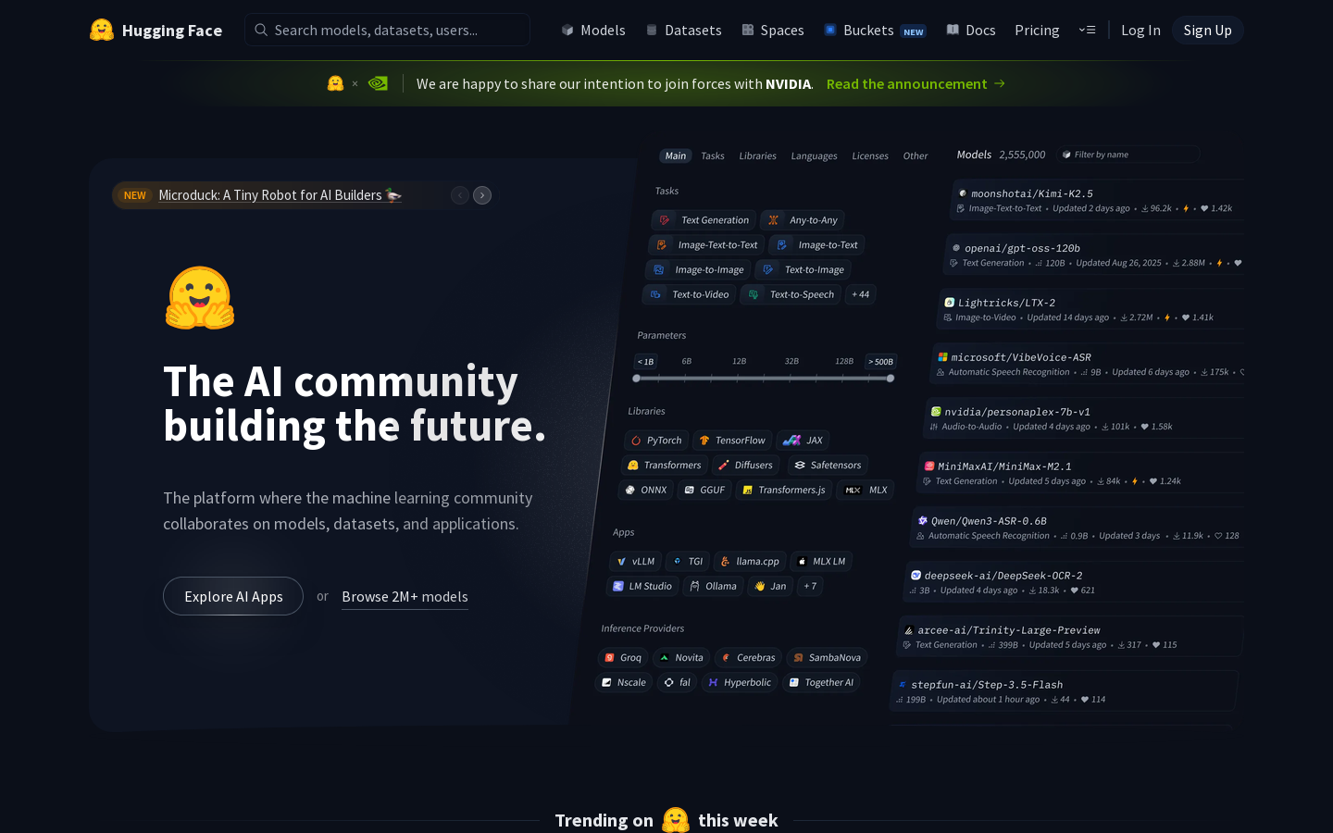Select the Together AI provider chip

[x=821, y=683]
